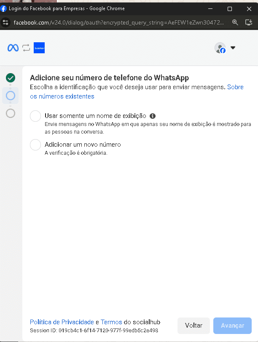Click the current step blue circle
This screenshot has width=258, height=342.
coord(11,96)
